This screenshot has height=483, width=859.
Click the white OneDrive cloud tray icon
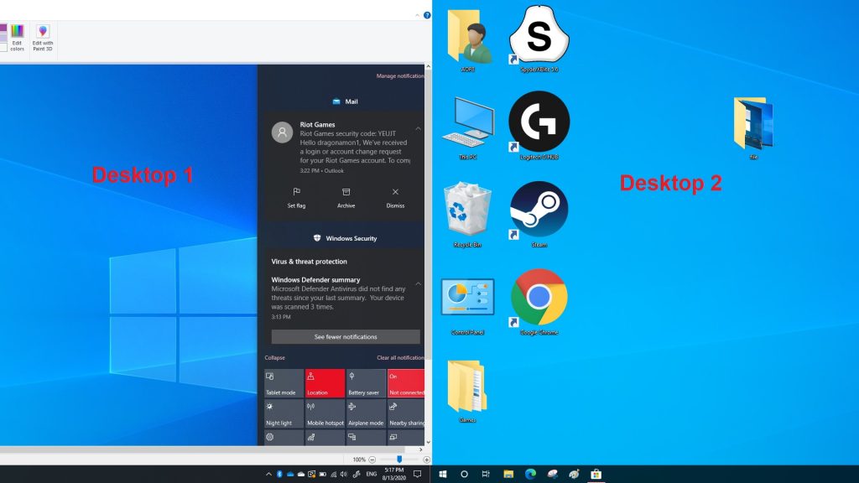point(301,475)
